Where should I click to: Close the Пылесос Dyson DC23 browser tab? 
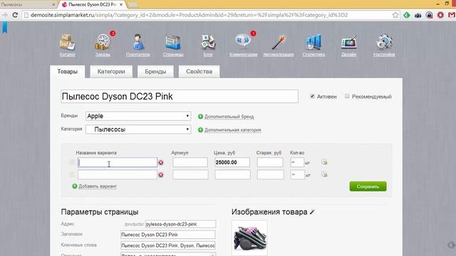[121, 4]
